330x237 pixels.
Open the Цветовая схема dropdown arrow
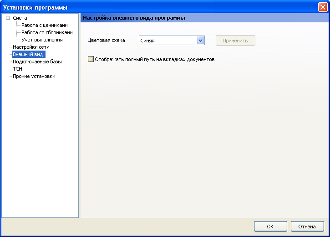tap(201, 41)
